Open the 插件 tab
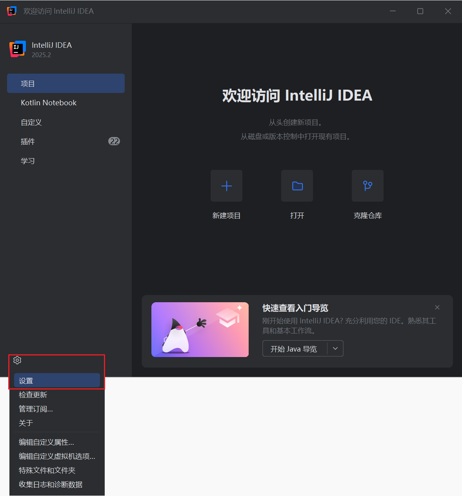Image resolution: width=462 pixels, height=496 pixels. tap(66, 141)
